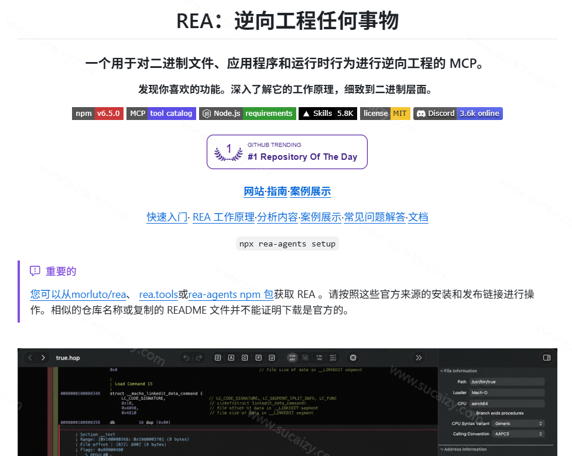572x456 pixels.
Task: Open the MCP tool catalog badge
Action: [x=161, y=114]
